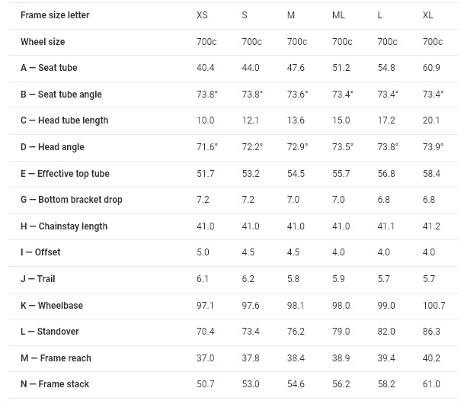Select the "A — Seat tube" row label
This screenshot has width=464, height=401.
click(x=49, y=68)
